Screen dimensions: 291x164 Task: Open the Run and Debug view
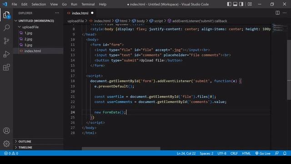(6, 54)
